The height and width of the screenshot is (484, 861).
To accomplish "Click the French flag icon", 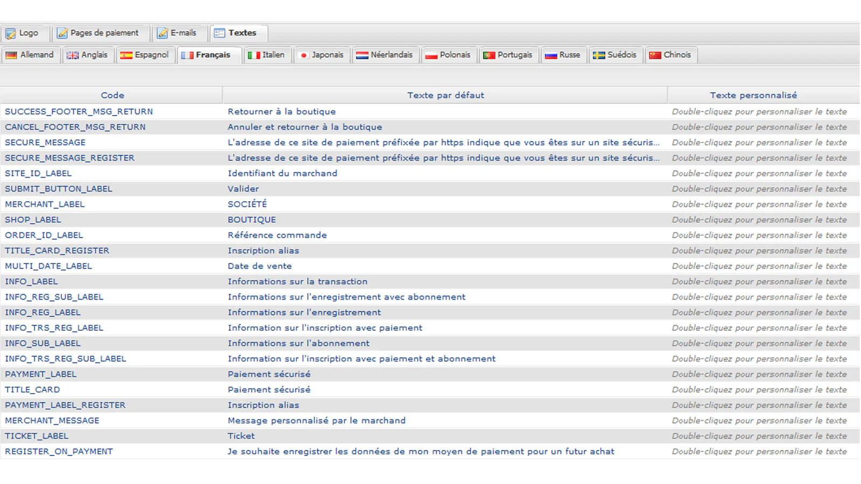I will (187, 55).
